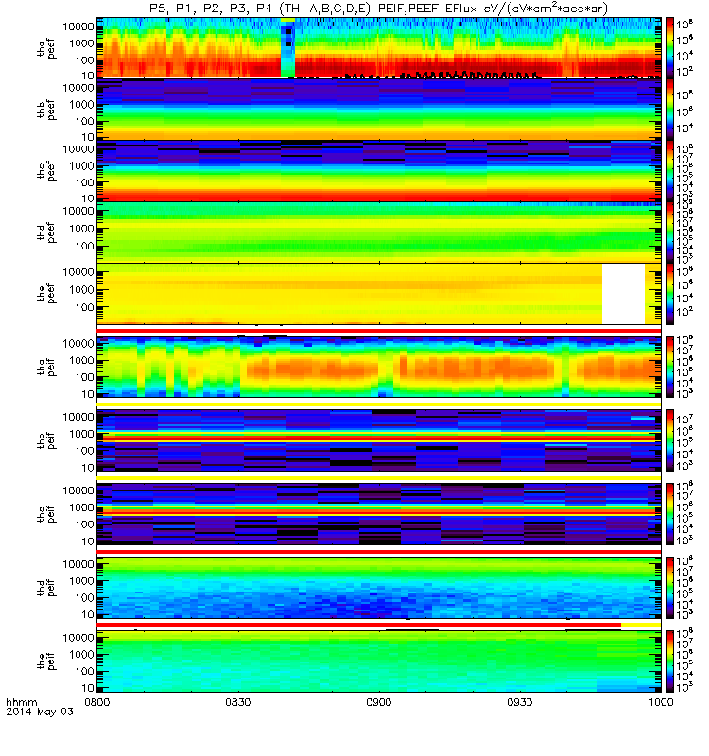The image size is (709, 756).
Task: Click the 'hhmm' axis units label
Action: 21,702
